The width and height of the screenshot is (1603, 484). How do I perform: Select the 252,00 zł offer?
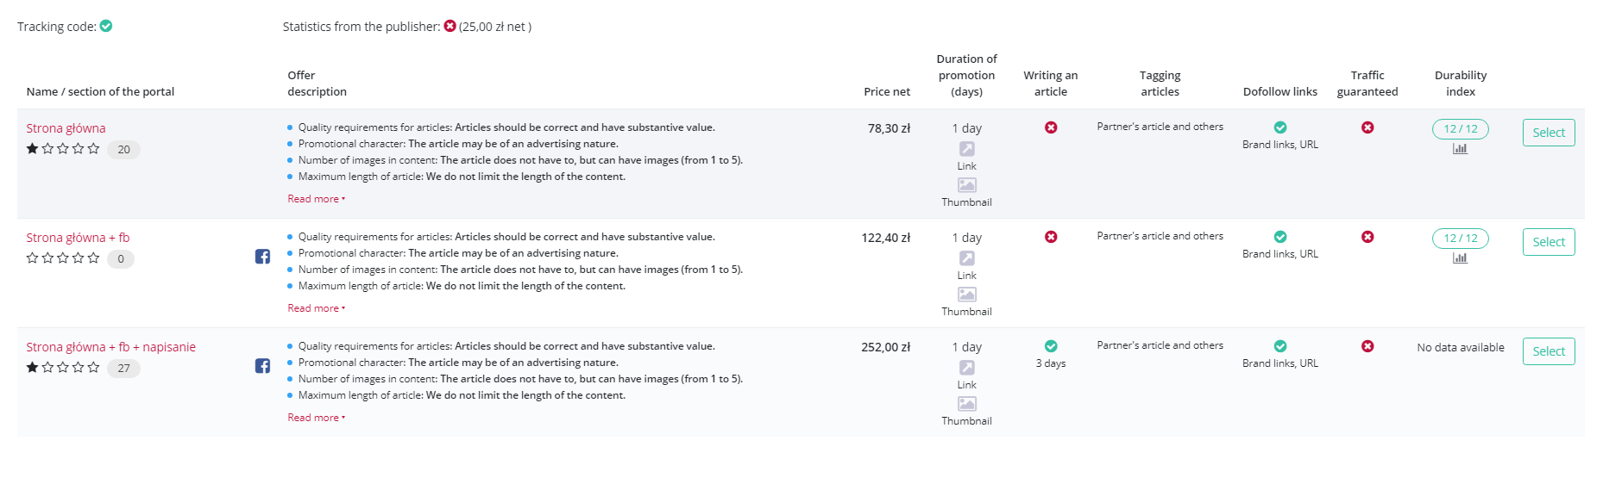tap(1549, 351)
